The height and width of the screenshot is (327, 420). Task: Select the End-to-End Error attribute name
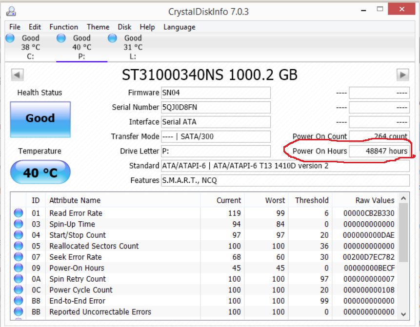pyautogui.click(x=77, y=301)
